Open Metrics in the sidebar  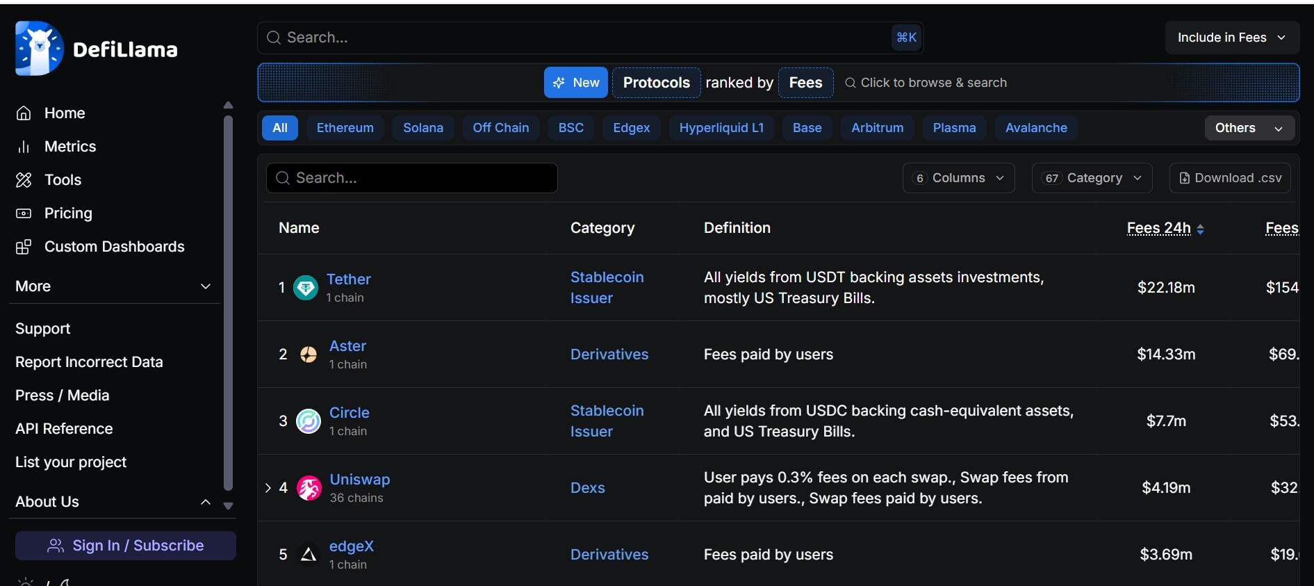pyautogui.click(x=70, y=147)
